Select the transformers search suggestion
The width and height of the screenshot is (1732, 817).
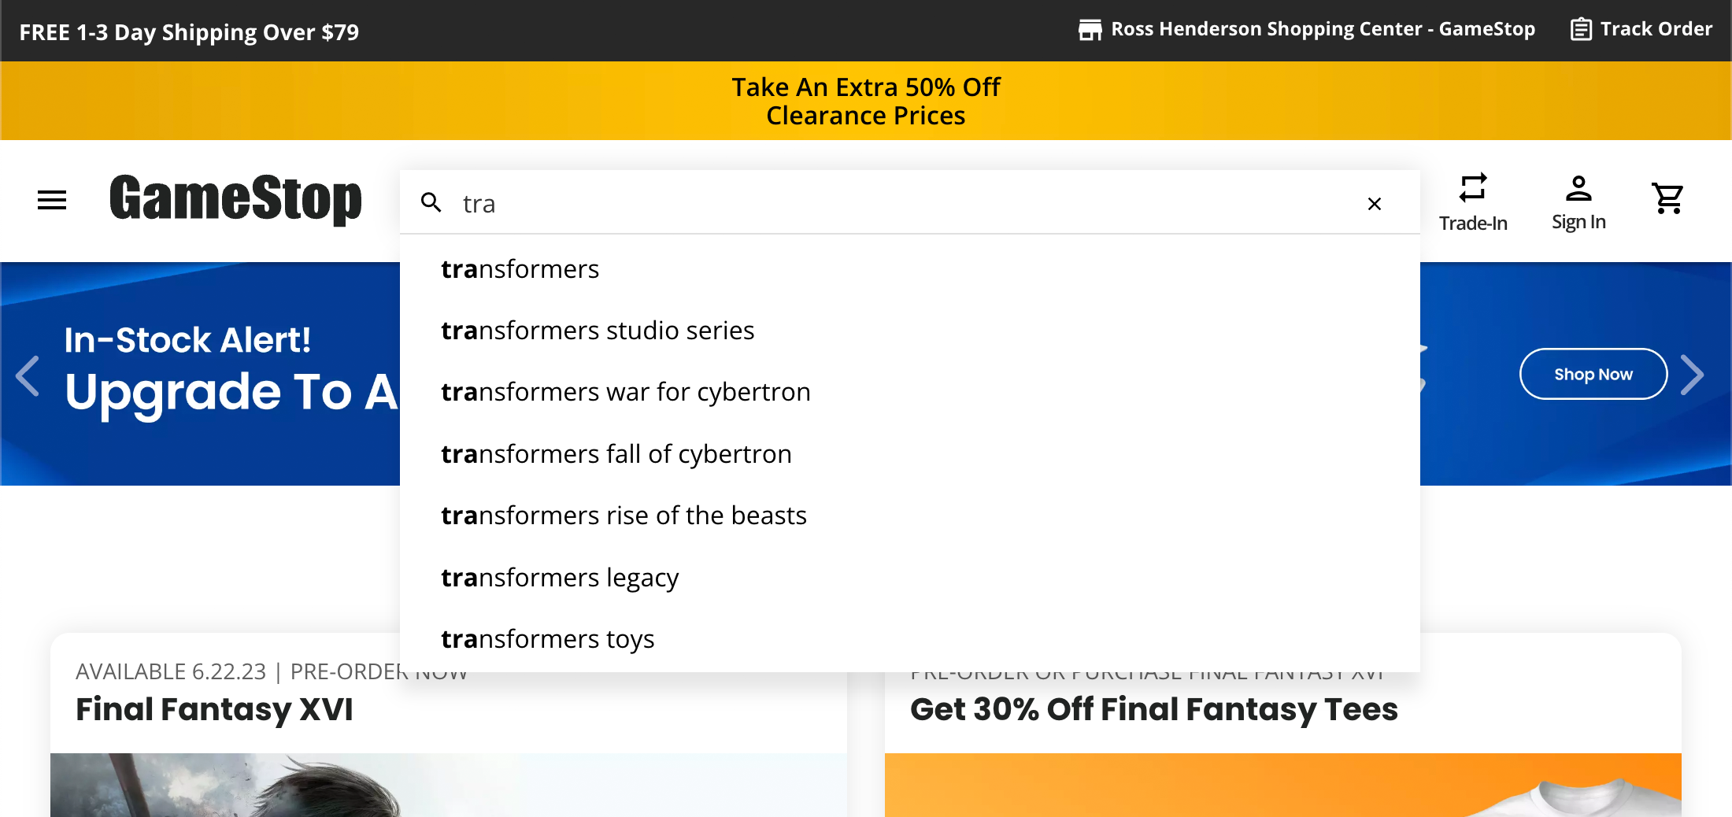(520, 268)
